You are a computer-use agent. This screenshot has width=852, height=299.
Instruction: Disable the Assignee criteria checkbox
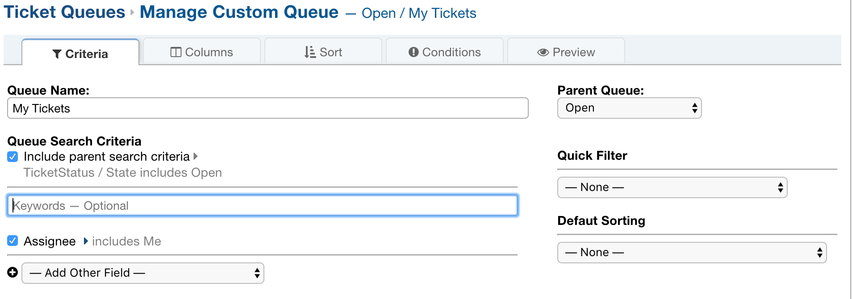13,241
